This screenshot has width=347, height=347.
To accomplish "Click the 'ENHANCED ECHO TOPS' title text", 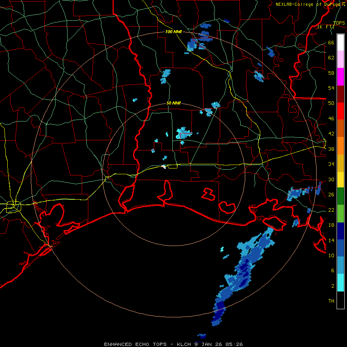I will (x=135, y=344).
